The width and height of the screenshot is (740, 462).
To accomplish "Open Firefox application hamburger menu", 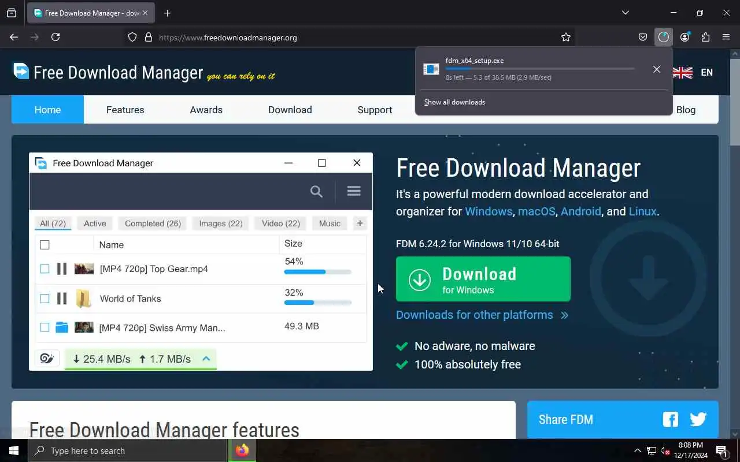I will [727, 37].
